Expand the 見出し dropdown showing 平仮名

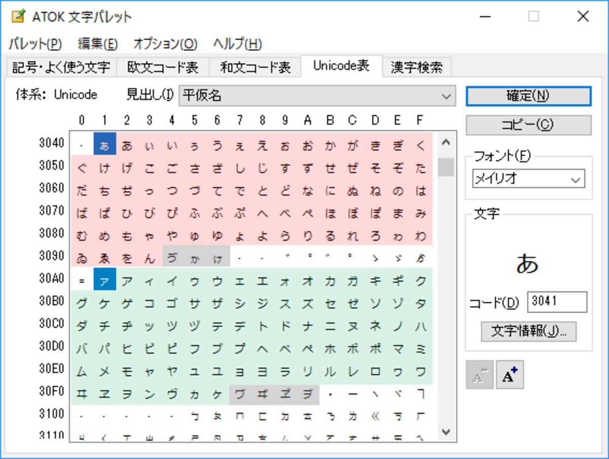317,95
